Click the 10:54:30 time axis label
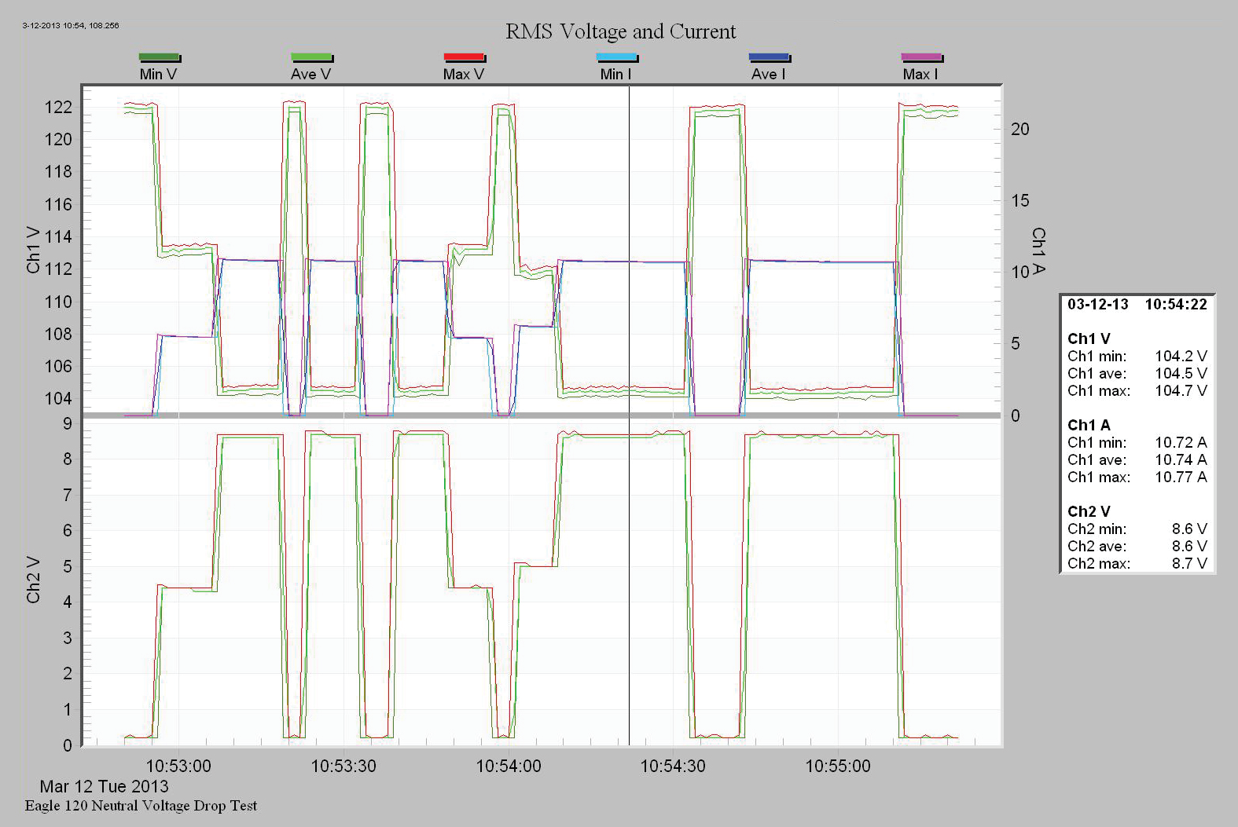The height and width of the screenshot is (827, 1238). click(673, 766)
